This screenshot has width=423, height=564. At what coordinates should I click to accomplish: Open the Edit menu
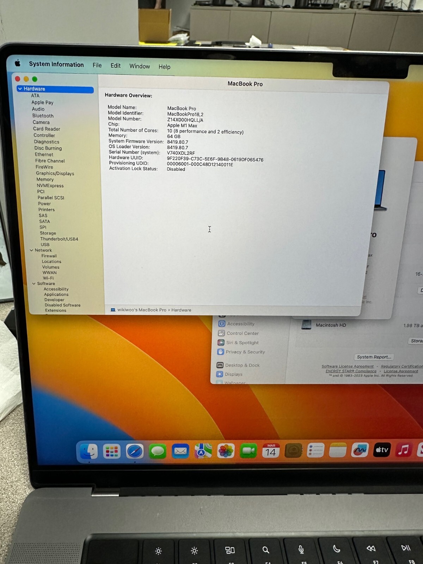[x=116, y=66]
